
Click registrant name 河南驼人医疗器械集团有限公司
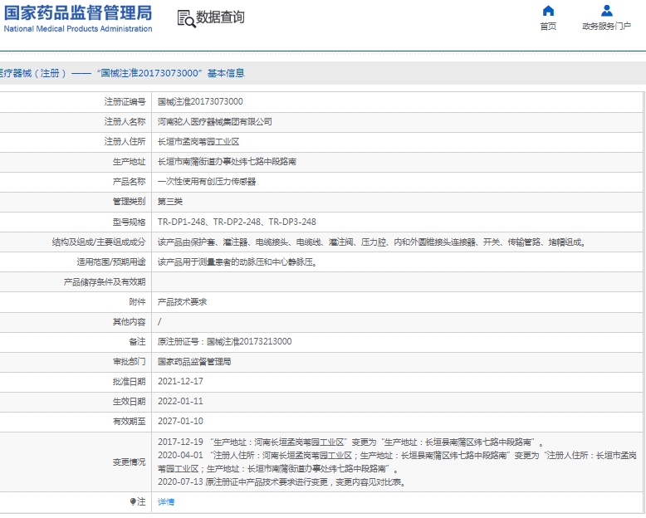tap(215, 122)
